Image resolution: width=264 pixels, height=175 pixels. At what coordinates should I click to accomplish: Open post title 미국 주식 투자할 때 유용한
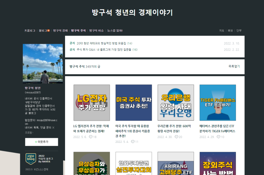(133, 131)
